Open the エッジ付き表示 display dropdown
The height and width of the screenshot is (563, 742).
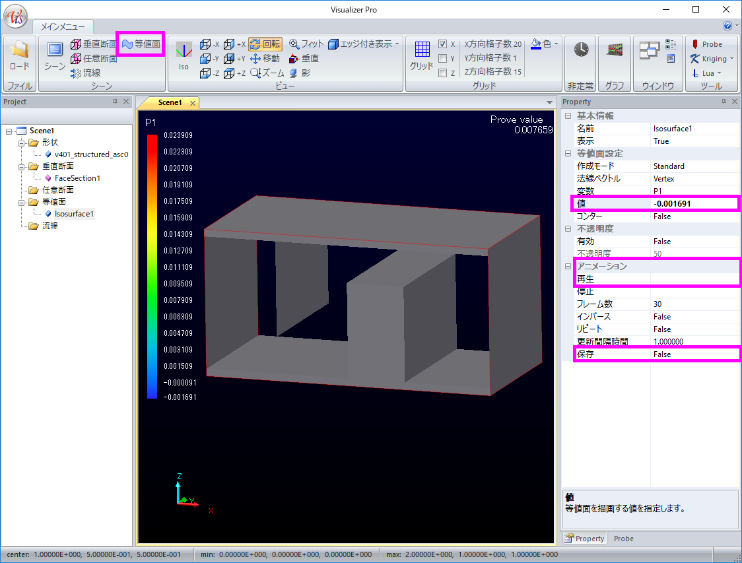(397, 44)
